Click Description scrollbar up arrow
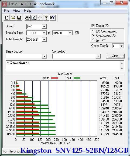This screenshot has width=130, height=156. pyautogui.click(x=122, y=63)
